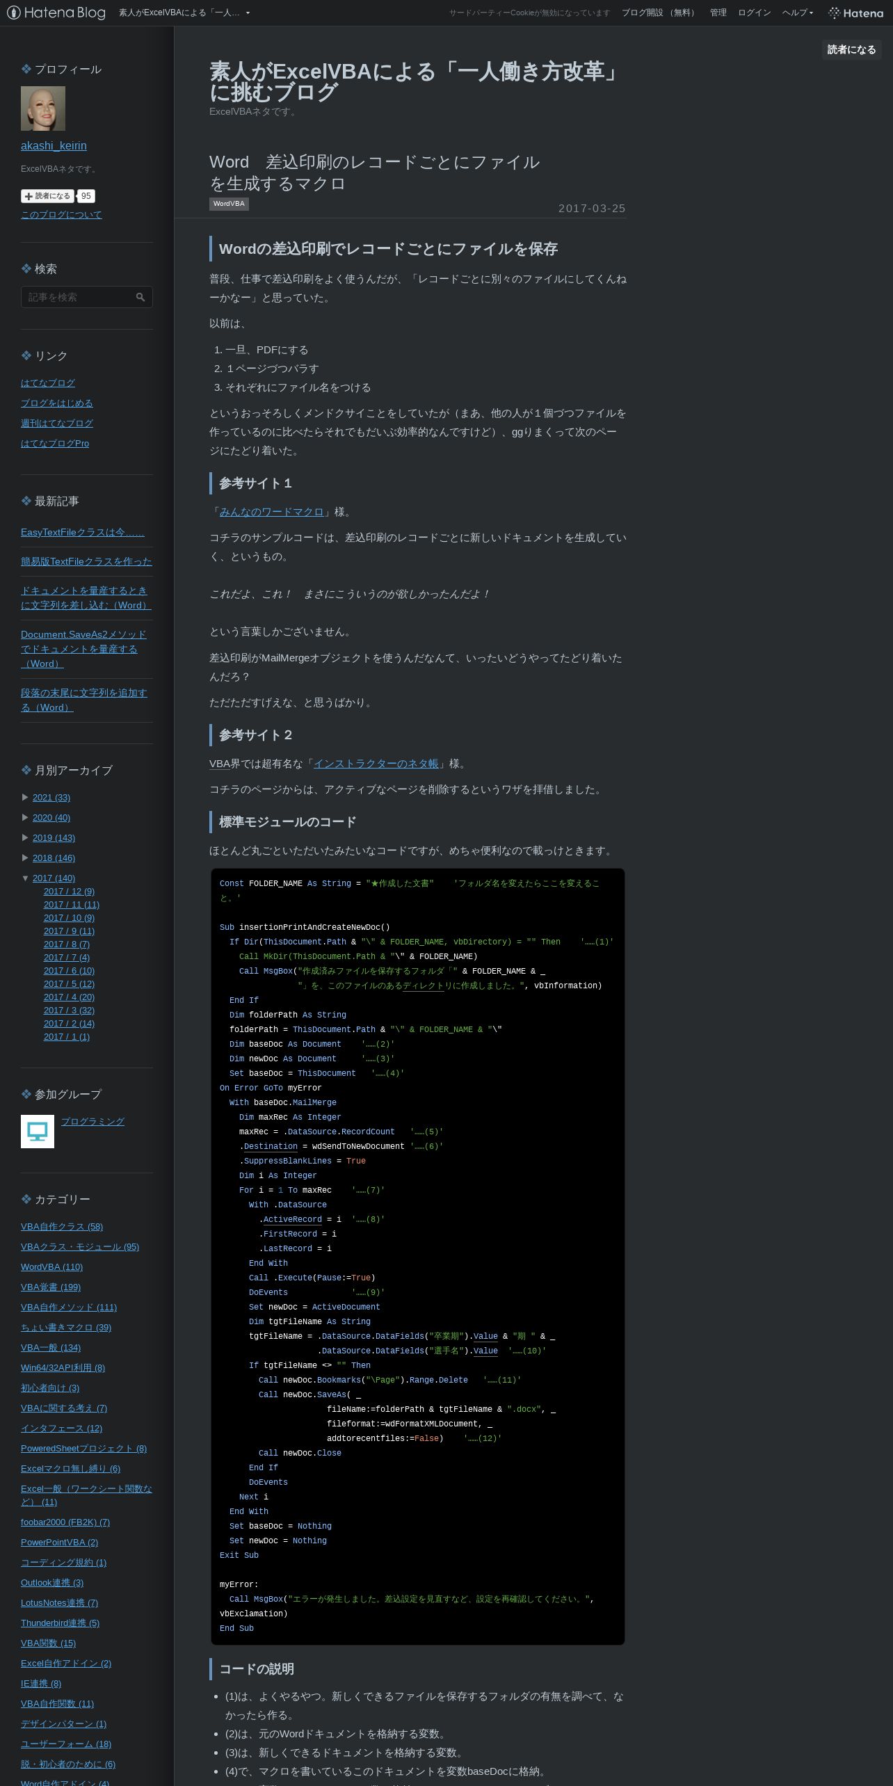Open the プログラミング group link
Image resolution: width=893 pixels, height=1786 pixels.
pos(93,1121)
